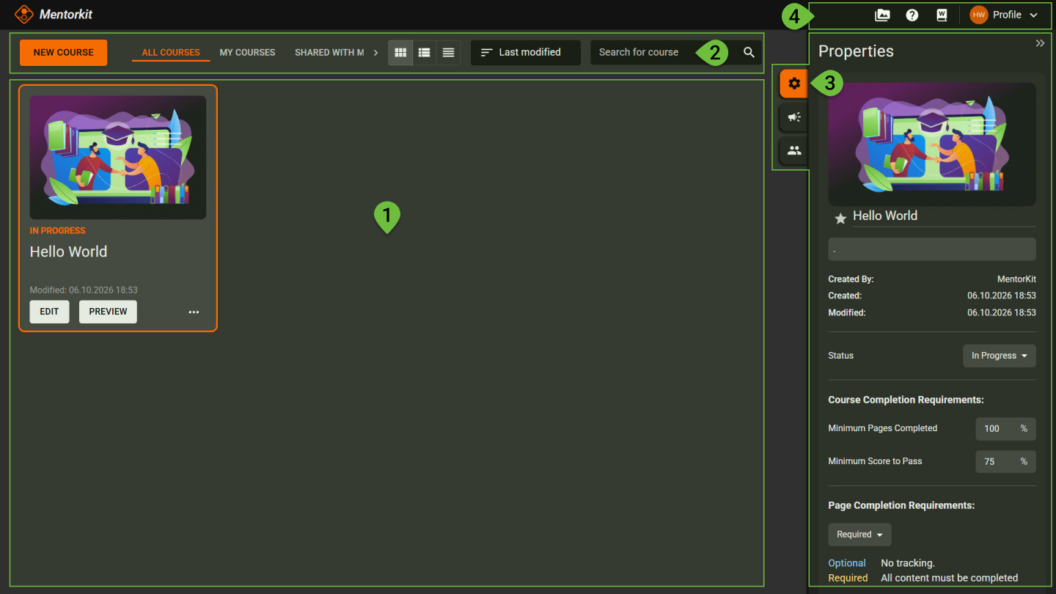Open the gear Properties tab

[793, 84]
